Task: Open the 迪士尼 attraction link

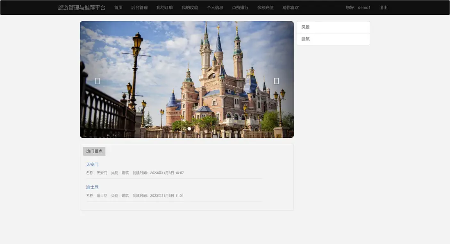Action: [x=92, y=187]
